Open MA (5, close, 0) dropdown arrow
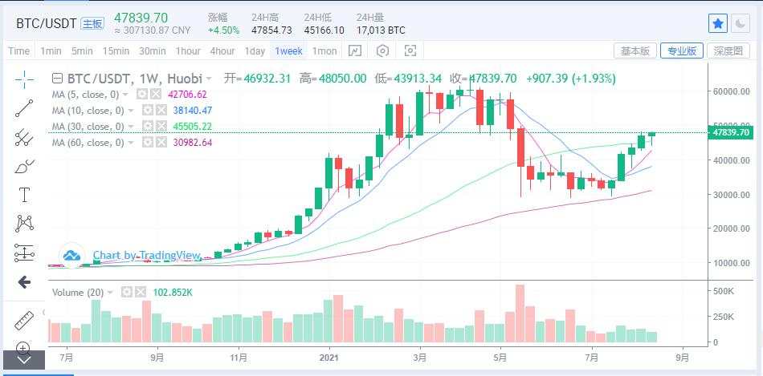763x376 pixels. [125, 95]
